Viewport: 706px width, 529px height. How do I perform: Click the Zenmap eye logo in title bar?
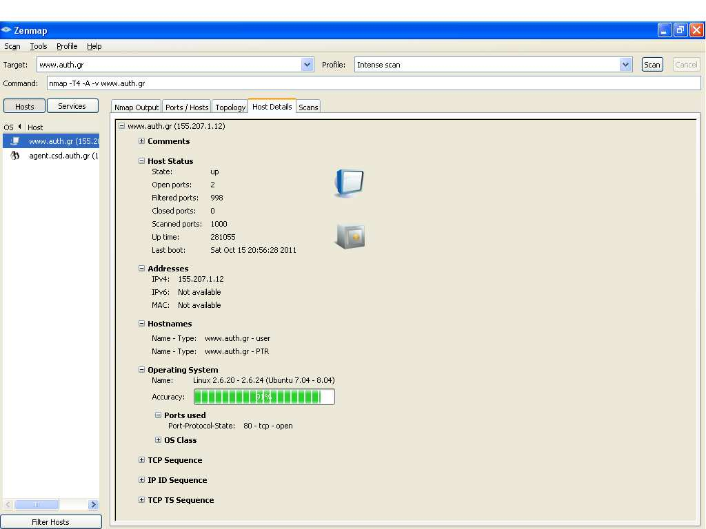6,30
